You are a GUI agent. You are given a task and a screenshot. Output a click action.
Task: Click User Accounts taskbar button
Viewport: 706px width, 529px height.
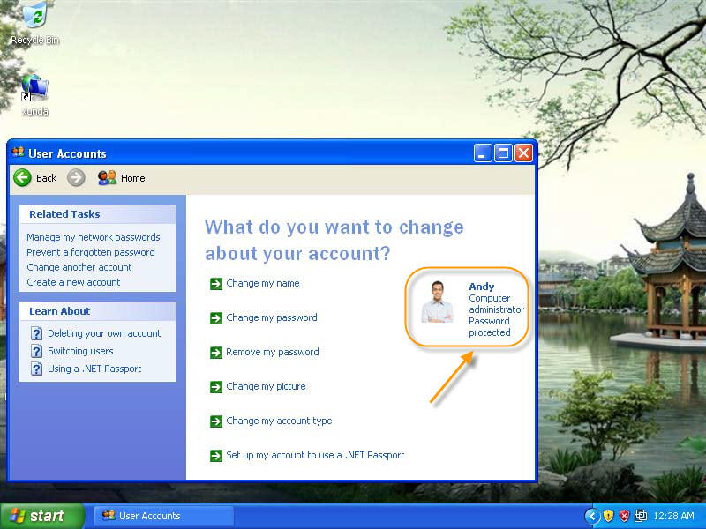(x=164, y=516)
